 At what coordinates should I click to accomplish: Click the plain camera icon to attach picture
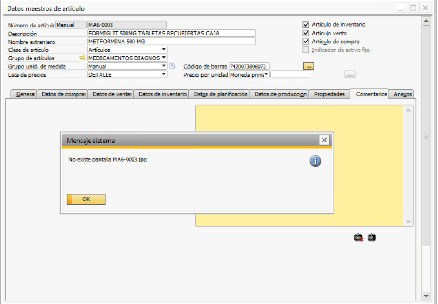click(372, 238)
